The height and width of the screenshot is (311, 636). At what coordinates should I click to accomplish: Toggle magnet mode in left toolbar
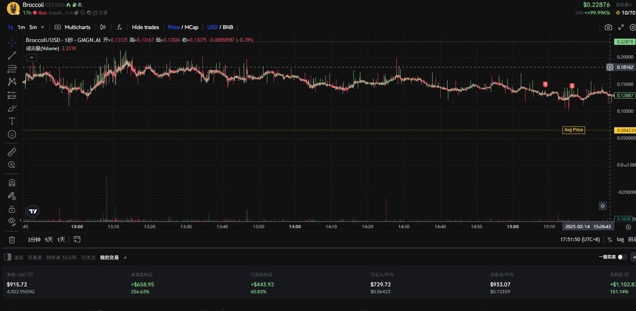point(12,182)
